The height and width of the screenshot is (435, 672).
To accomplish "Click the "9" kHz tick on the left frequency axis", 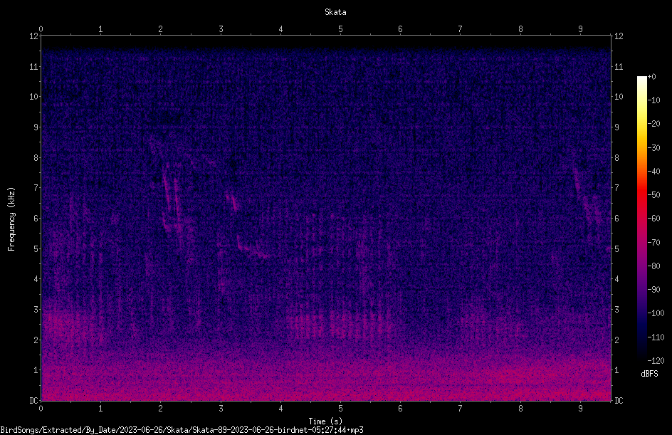I will coord(36,127).
